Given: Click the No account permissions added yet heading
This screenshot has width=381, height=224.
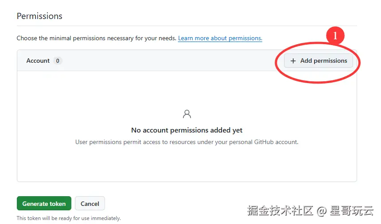Looking at the screenshot, I should click(x=187, y=130).
